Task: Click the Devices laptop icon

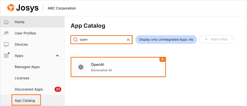Action: point(6,44)
